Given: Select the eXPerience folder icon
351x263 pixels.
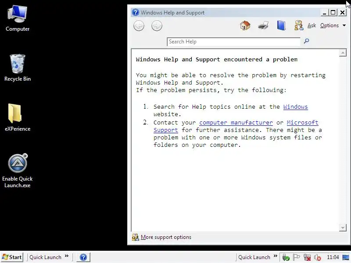Looking at the screenshot, I should pos(18,117).
